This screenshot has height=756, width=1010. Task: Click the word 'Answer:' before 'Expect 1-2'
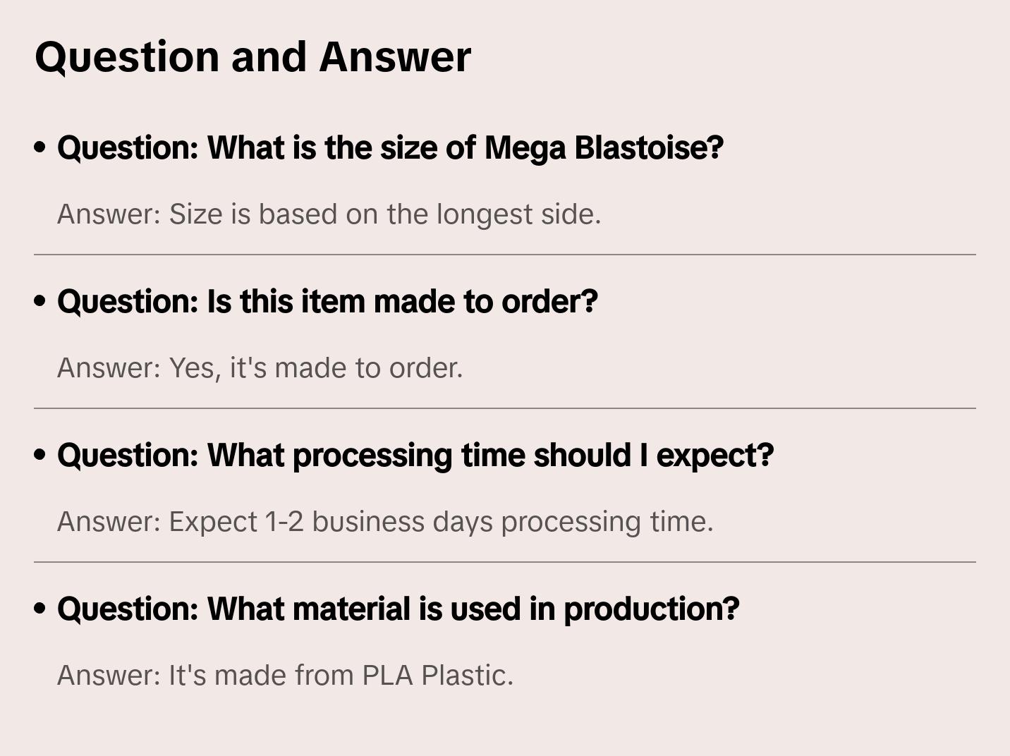point(109,522)
